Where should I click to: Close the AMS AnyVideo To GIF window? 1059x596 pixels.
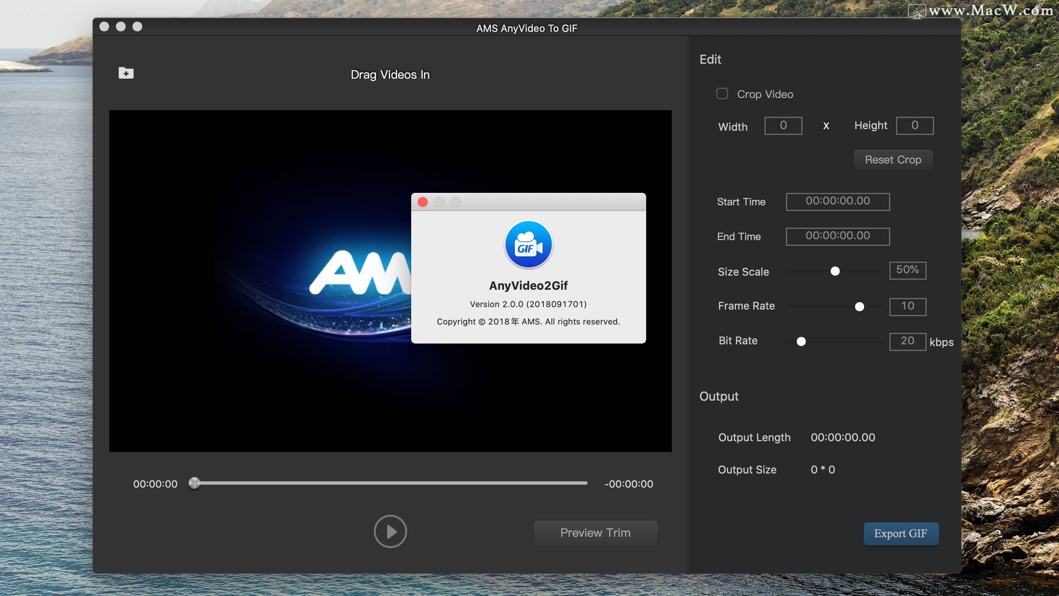[x=104, y=26]
